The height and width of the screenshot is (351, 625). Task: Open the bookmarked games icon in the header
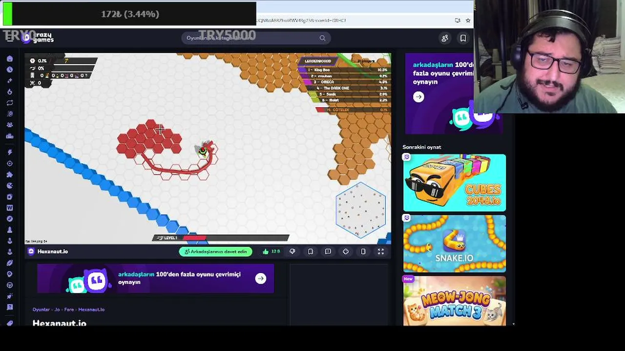[463, 38]
